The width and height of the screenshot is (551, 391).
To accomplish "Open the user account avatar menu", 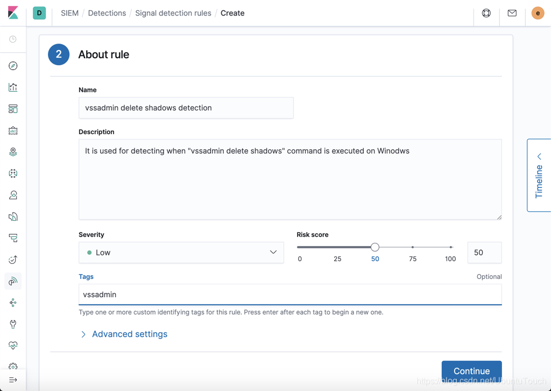I will [x=538, y=13].
